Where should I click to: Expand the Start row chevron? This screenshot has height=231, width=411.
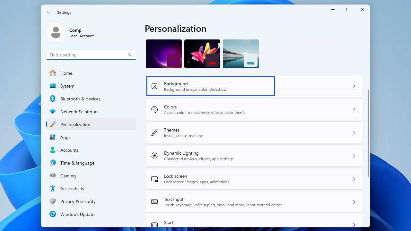[x=354, y=225]
